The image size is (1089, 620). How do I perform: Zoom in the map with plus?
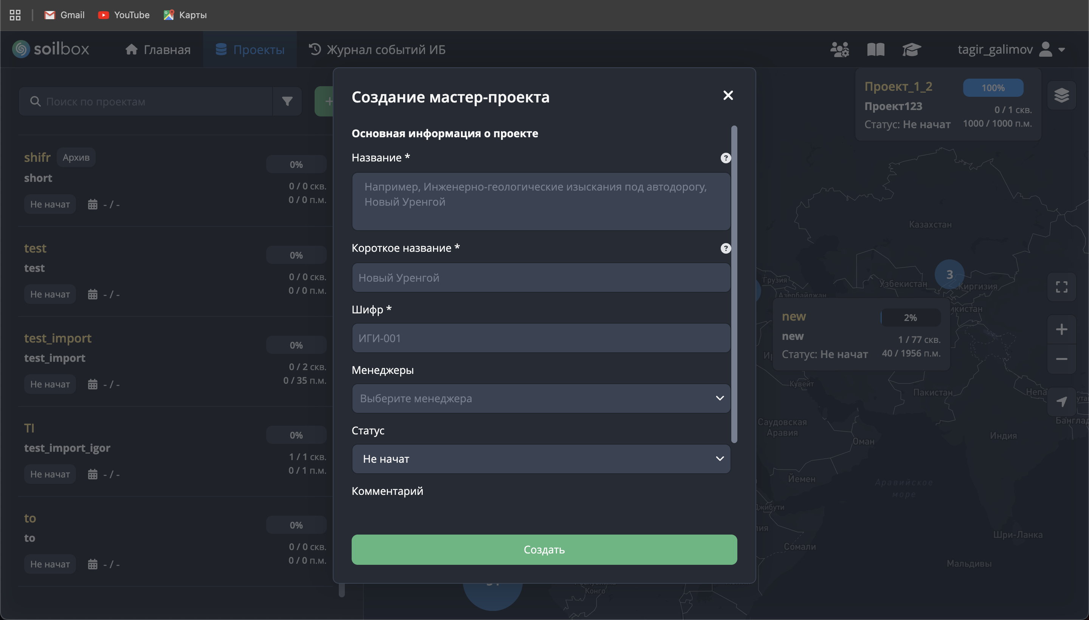(x=1061, y=329)
